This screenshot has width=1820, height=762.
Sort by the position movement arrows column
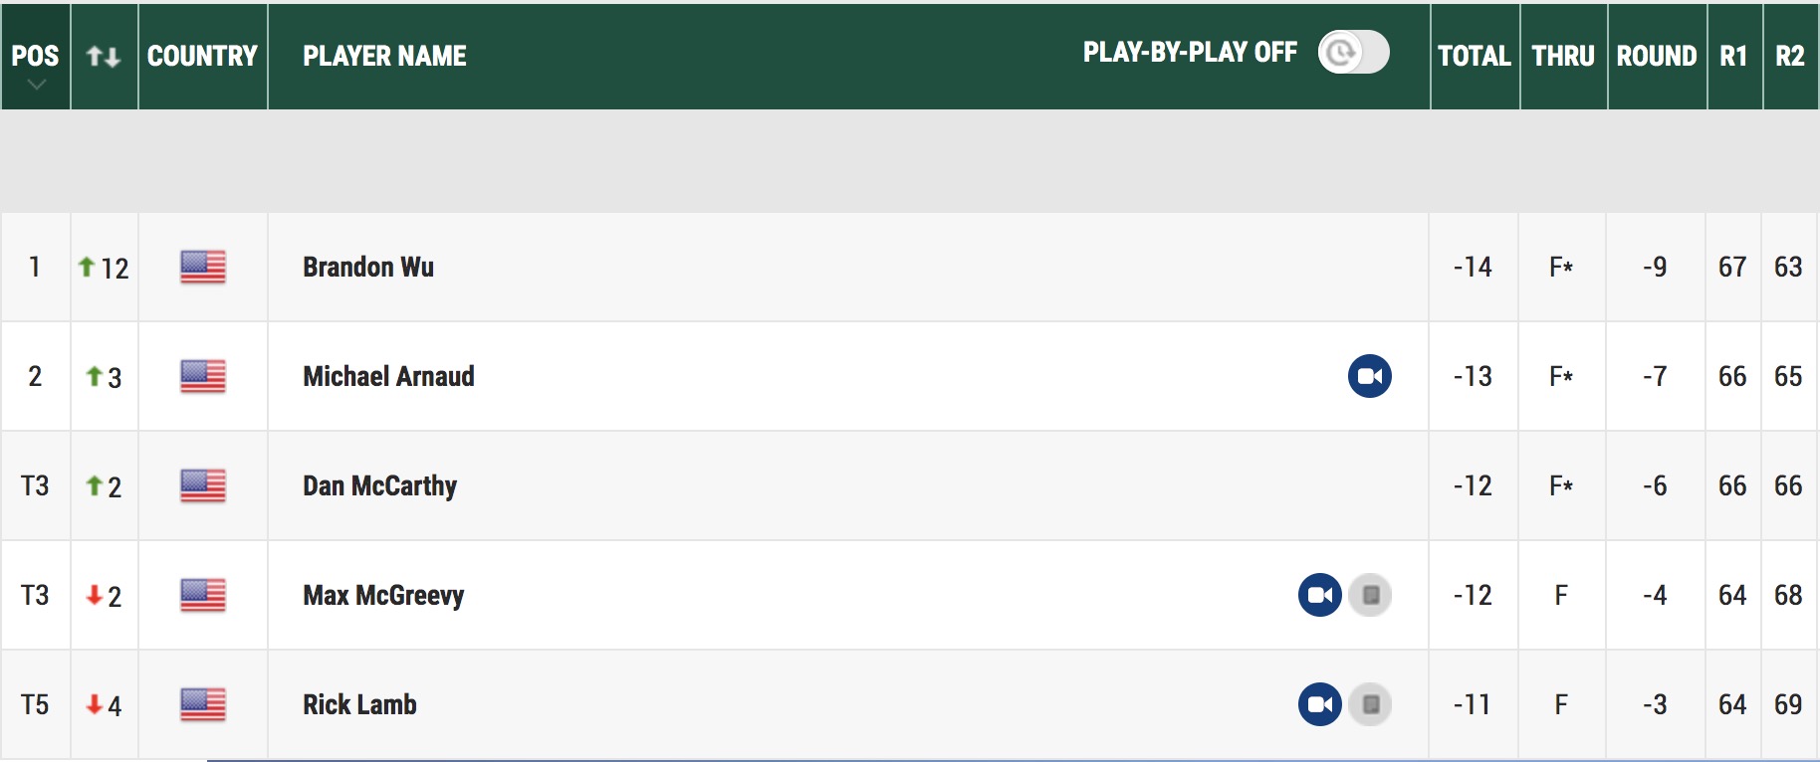click(104, 57)
